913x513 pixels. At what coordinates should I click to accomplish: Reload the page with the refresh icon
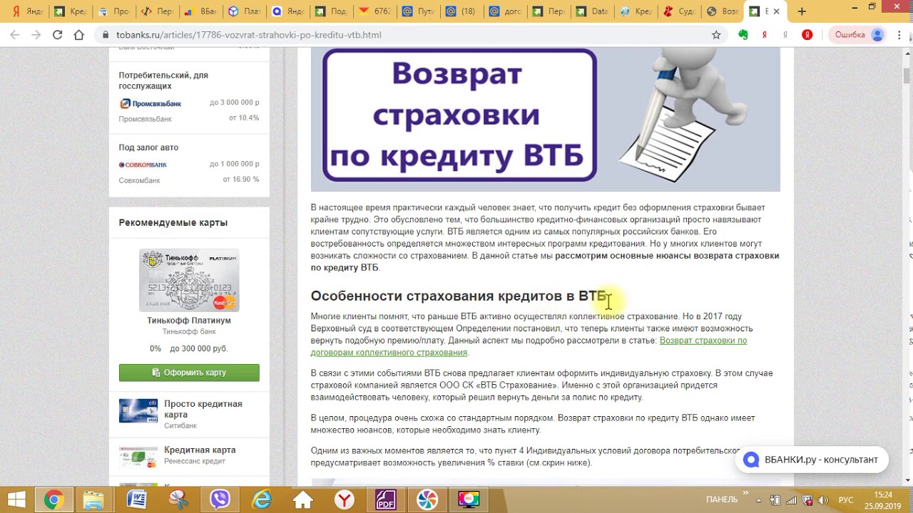tap(57, 35)
